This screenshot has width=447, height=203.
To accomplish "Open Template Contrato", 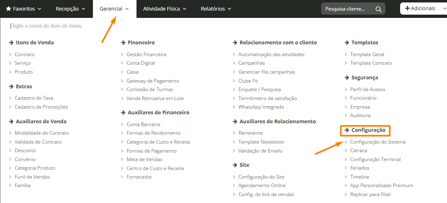I will point(371,63).
